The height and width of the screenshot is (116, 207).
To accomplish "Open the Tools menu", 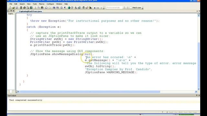I will (x=35, y=4).
